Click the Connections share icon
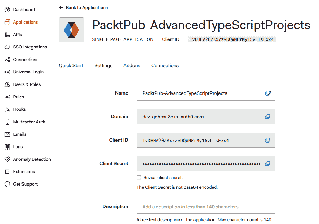This screenshot has width=319, height=224. click(7, 60)
